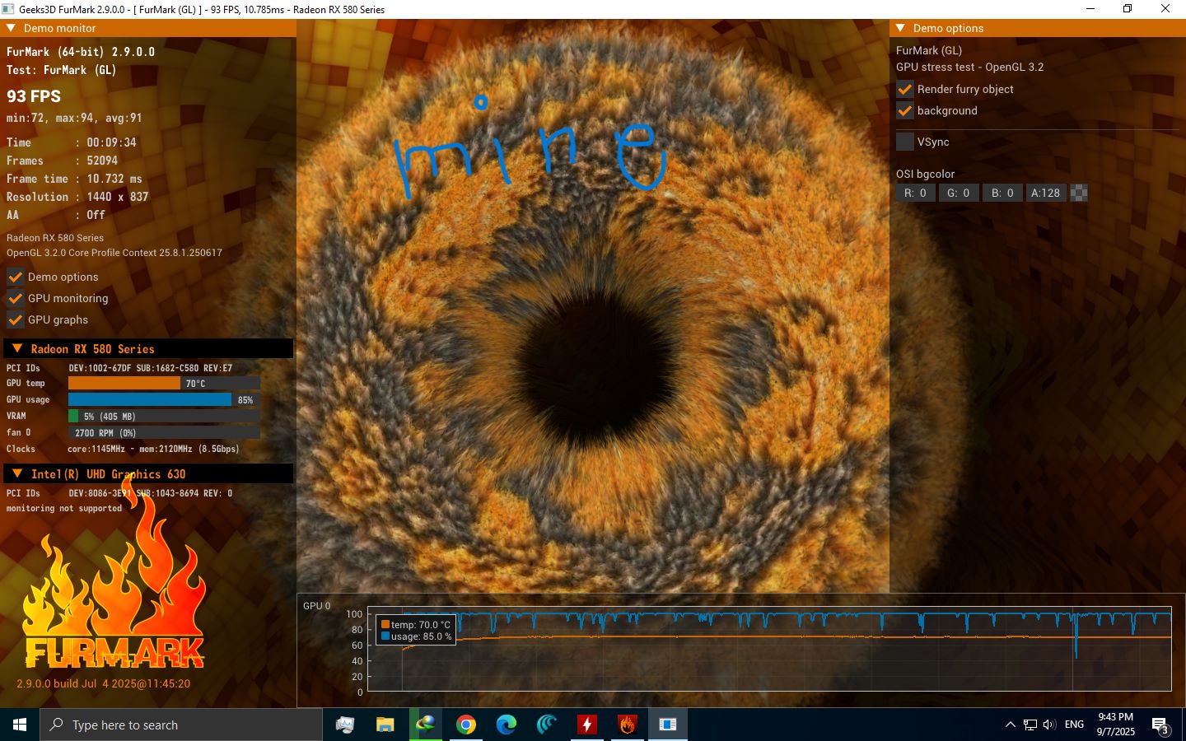Open the FurMark flame icon in taskbar

[628, 725]
